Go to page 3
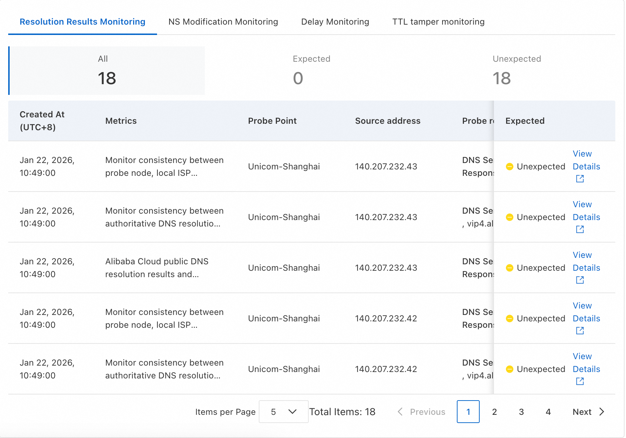 click(x=521, y=412)
